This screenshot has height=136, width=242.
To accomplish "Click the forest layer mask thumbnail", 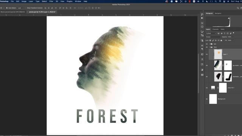I will click(228, 65).
